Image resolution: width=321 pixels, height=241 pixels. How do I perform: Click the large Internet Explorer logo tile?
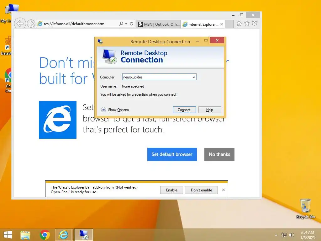tap(58, 120)
